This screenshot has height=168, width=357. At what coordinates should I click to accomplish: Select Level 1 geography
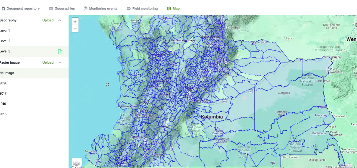click(x=5, y=31)
